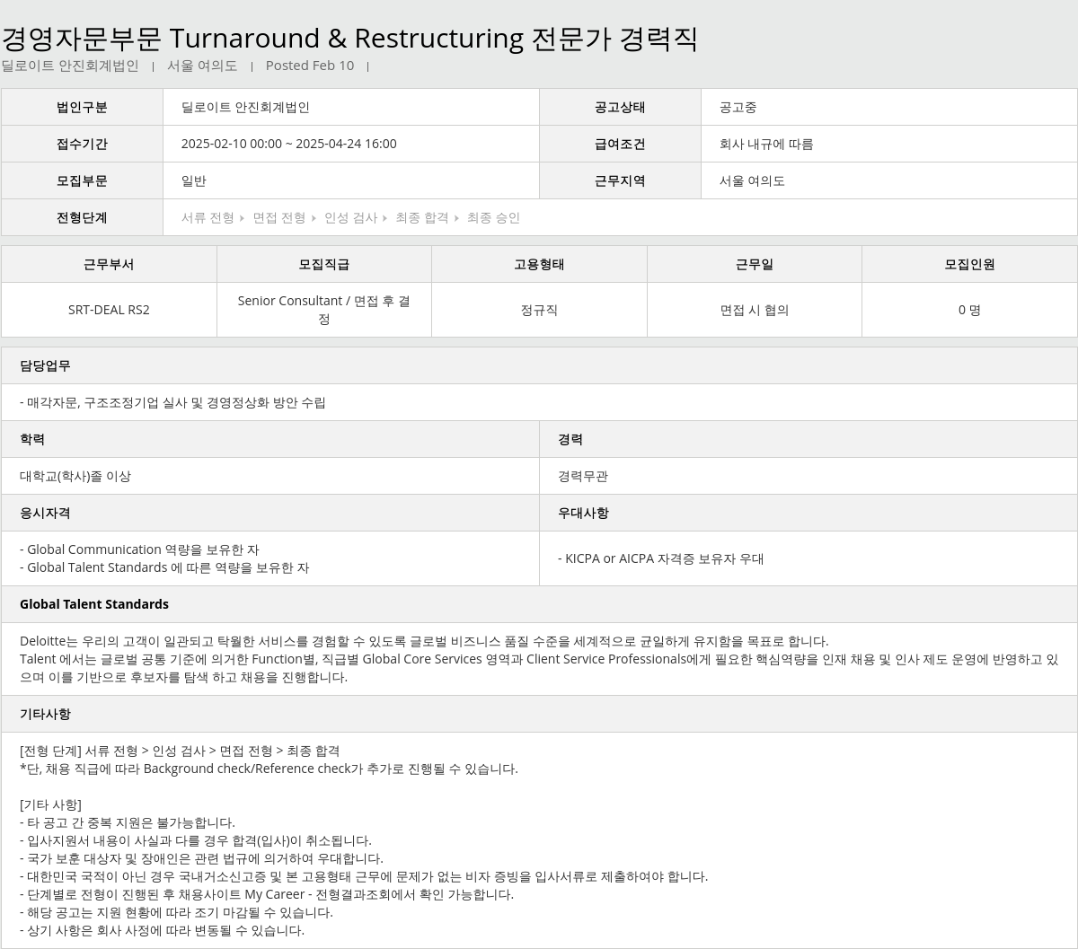Image resolution: width=1078 pixels, height=949 pixels.
Task: Click the 고용형태 column header
Action: tap(539, 264)
